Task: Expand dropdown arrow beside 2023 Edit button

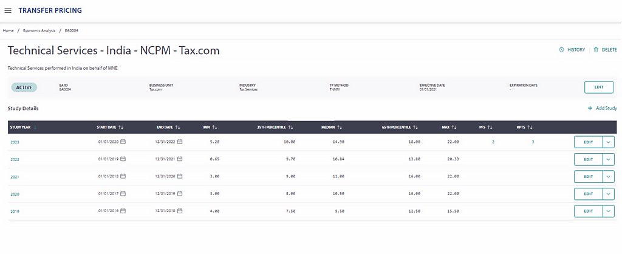Action: tap(609, 142)
